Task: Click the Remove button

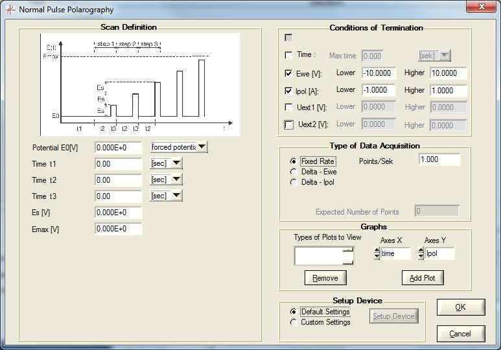Action: [x=325, y=278]
